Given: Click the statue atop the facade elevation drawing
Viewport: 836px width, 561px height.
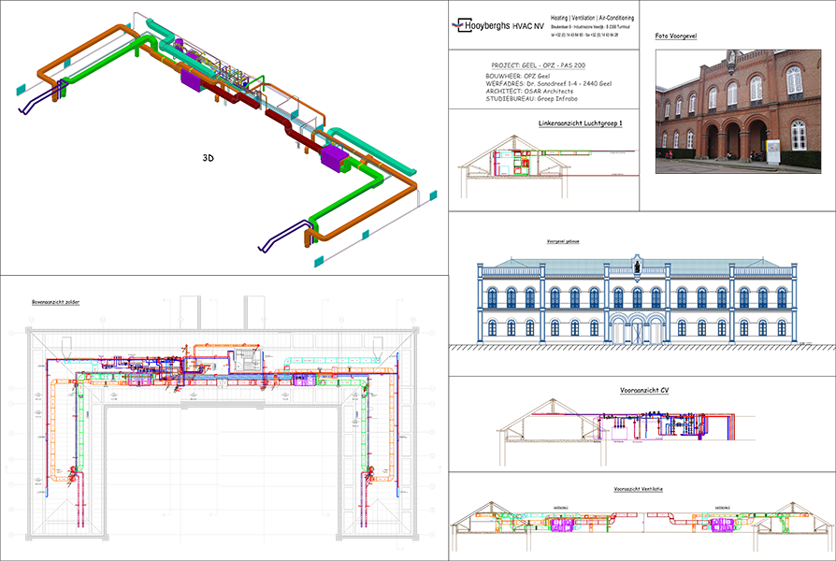Looking at the screenshot, I should [637, 265].
